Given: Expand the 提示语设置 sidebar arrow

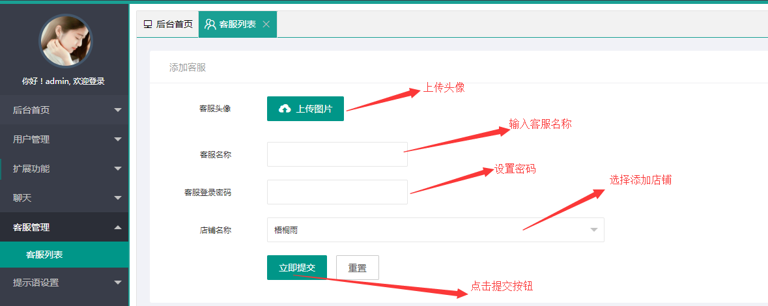Looking at the screenshot, I should [118, 283].
